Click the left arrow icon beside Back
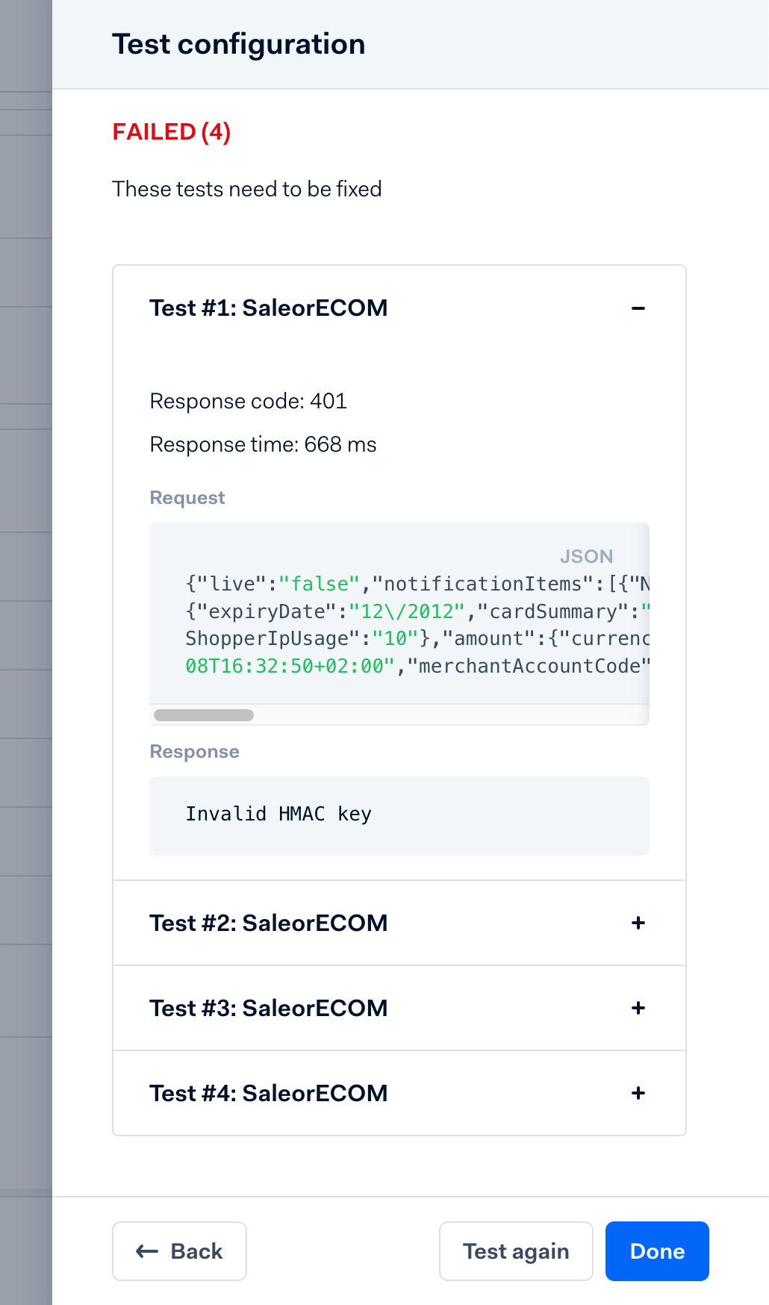The height and width of the screenshot is (1305, 769). coord(147,1251)
